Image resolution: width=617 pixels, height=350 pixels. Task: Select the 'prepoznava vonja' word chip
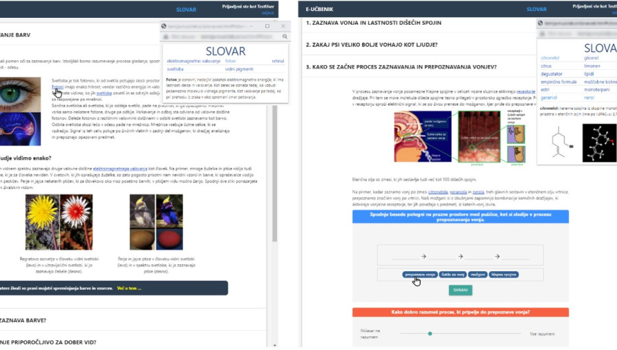(420, 275)
